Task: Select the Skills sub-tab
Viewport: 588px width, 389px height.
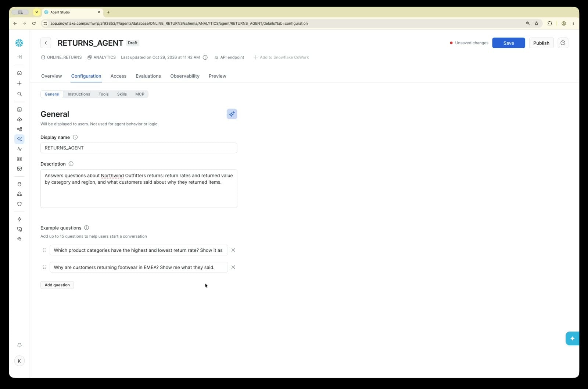Action: point(122,94)
